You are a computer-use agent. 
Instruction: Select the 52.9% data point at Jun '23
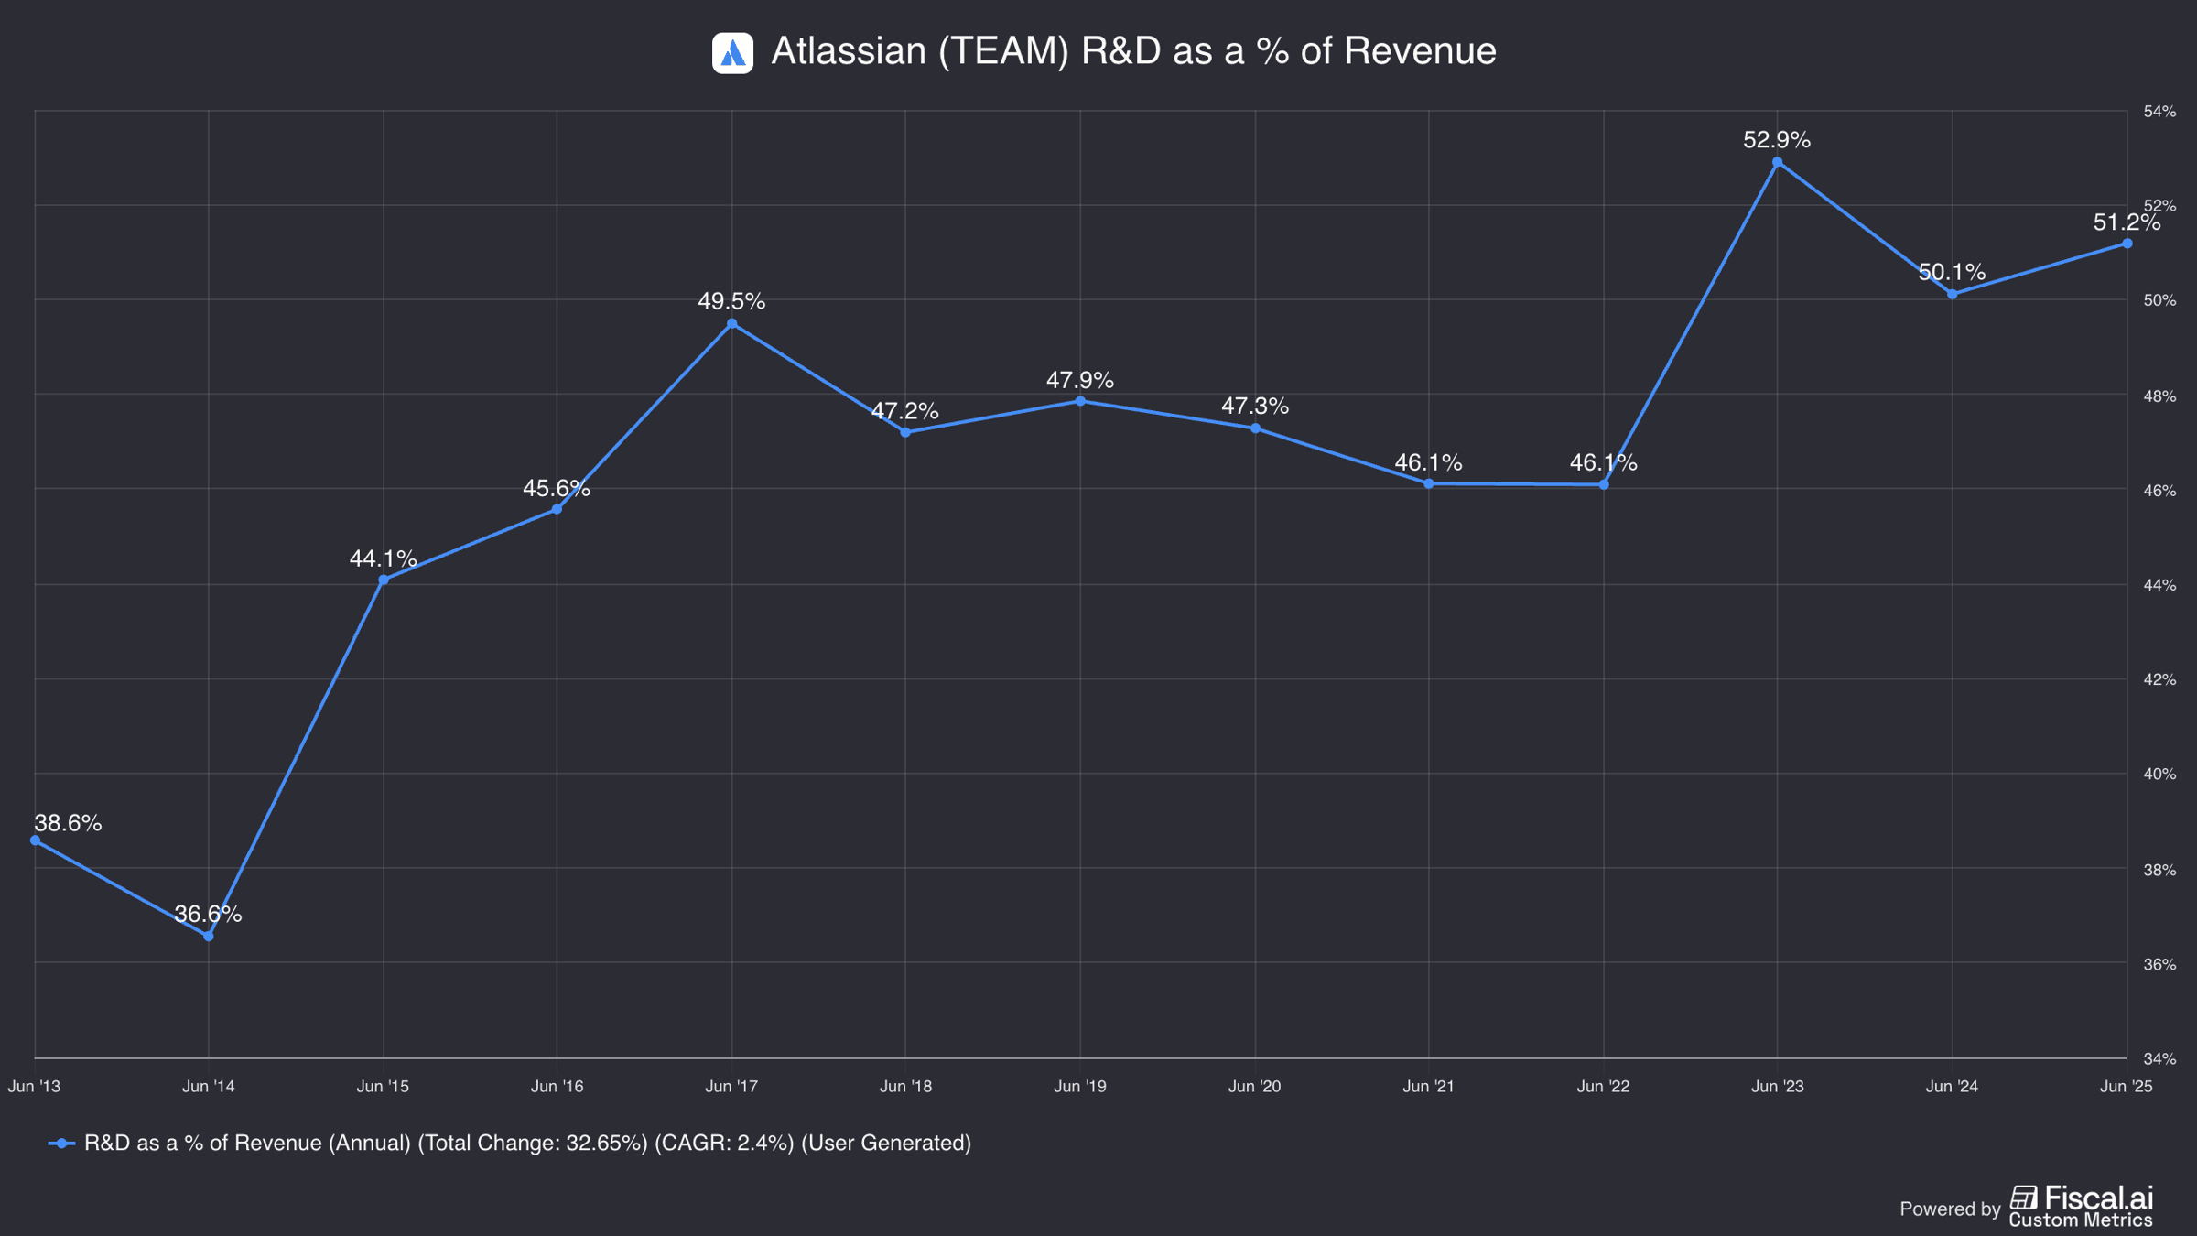1778,162
